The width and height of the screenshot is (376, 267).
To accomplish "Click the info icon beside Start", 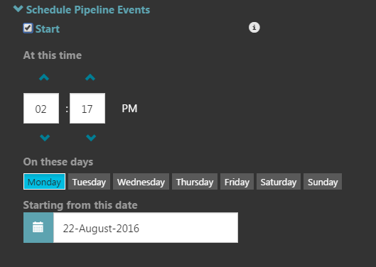I will coord(254,27).
